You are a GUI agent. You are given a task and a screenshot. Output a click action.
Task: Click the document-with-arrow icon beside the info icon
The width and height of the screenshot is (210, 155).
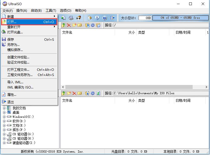tap(90, 18)
